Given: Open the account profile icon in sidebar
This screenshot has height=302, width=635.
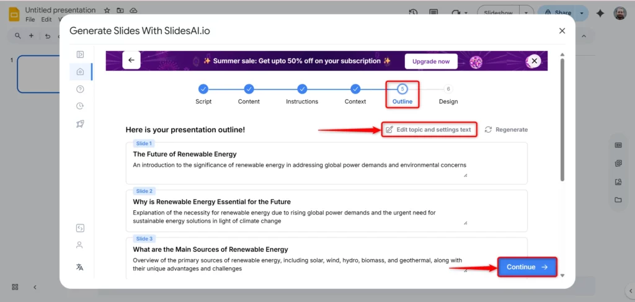Looking at the screenshot, I should [x=79, y=245].
